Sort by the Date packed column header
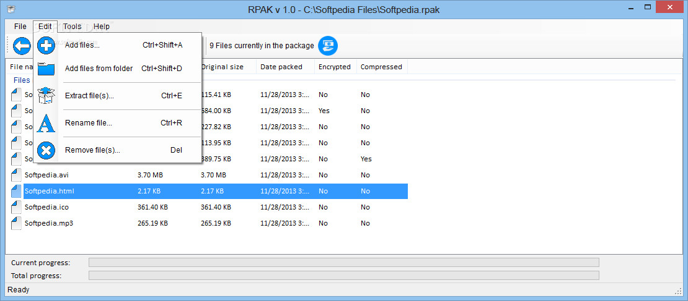Screen dimensions: 688x301 tap(285, 67)
